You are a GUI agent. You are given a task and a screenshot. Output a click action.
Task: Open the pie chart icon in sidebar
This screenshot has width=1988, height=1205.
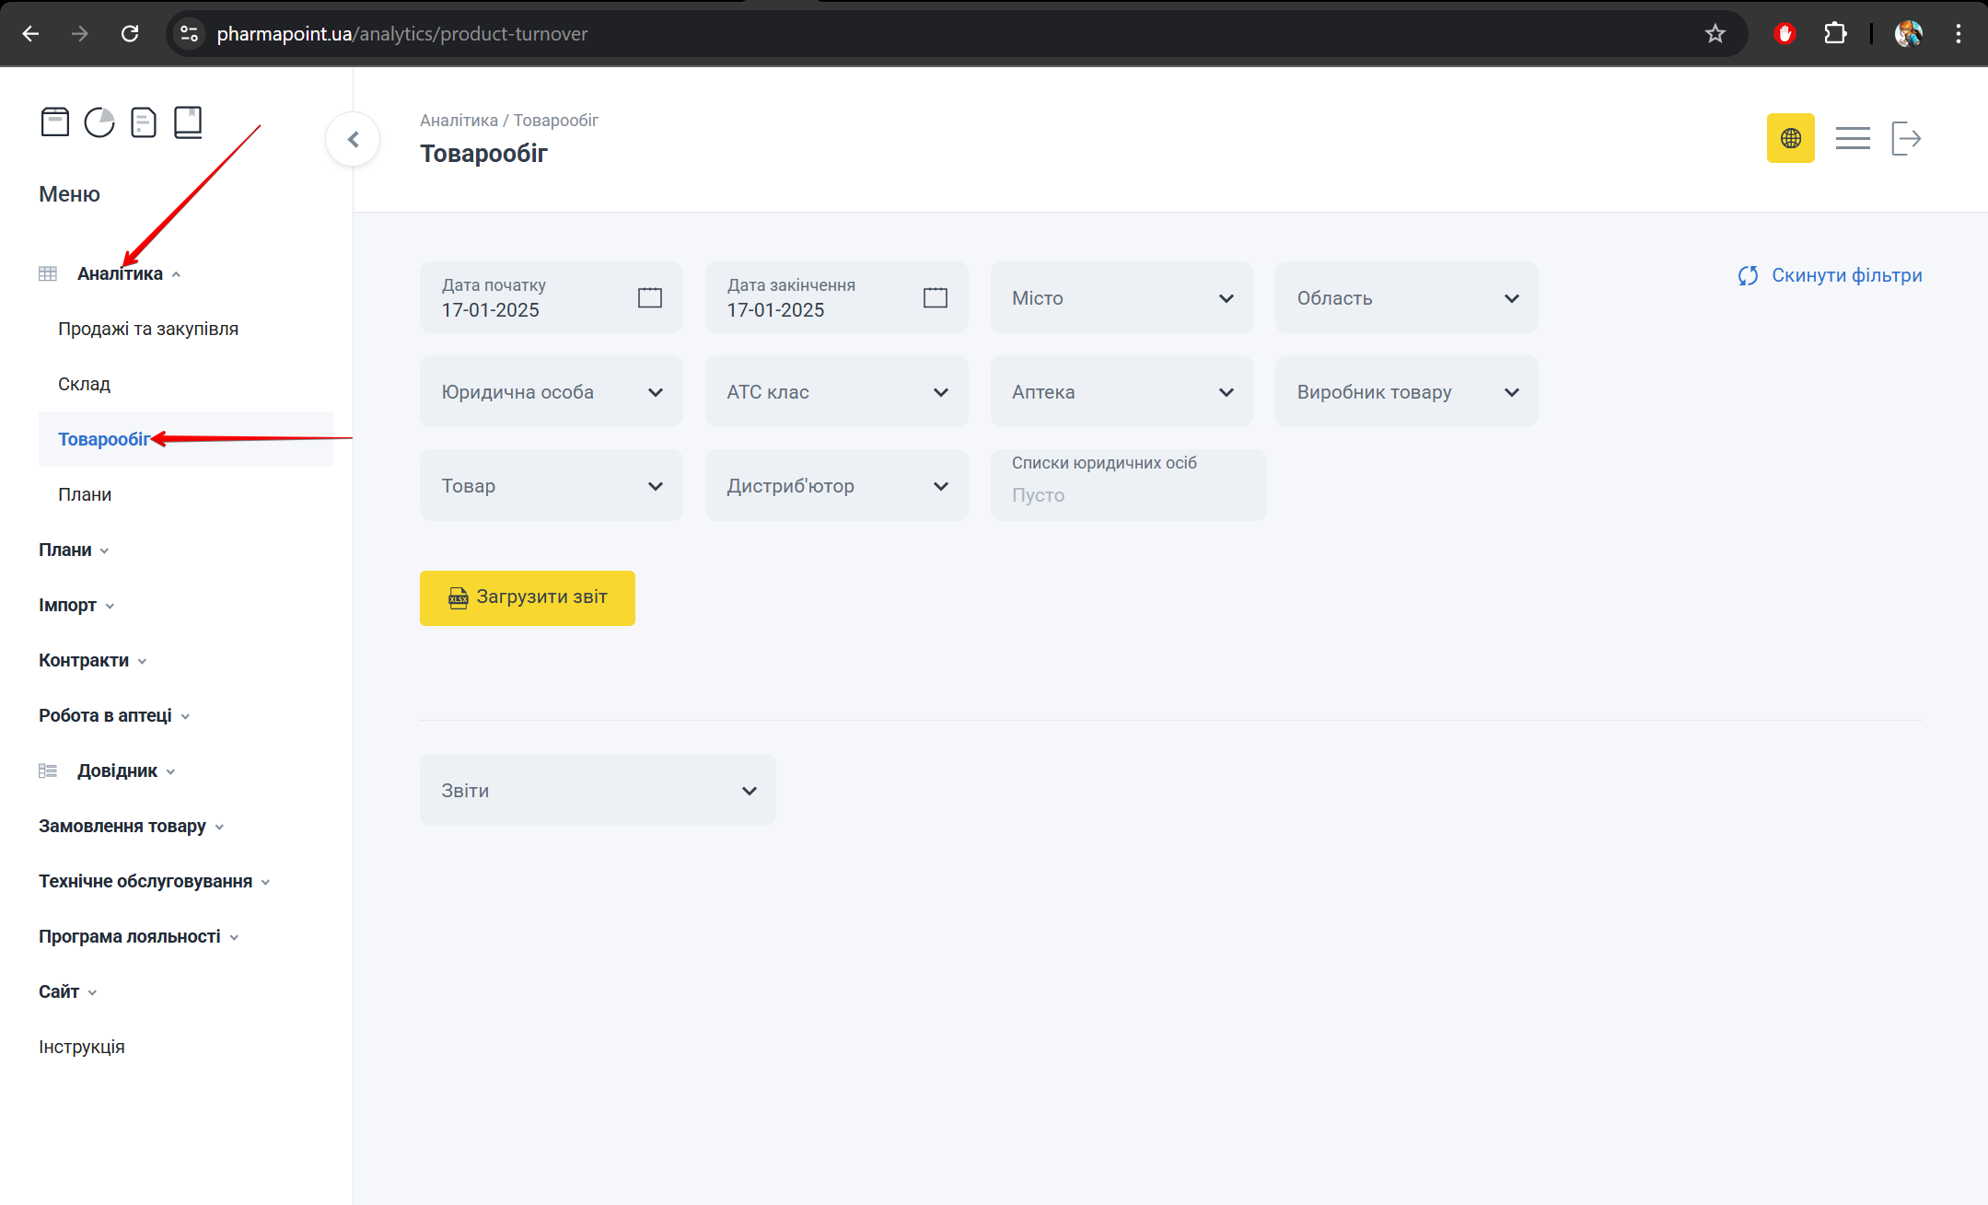pyautogui.click(x=99, y=122)
